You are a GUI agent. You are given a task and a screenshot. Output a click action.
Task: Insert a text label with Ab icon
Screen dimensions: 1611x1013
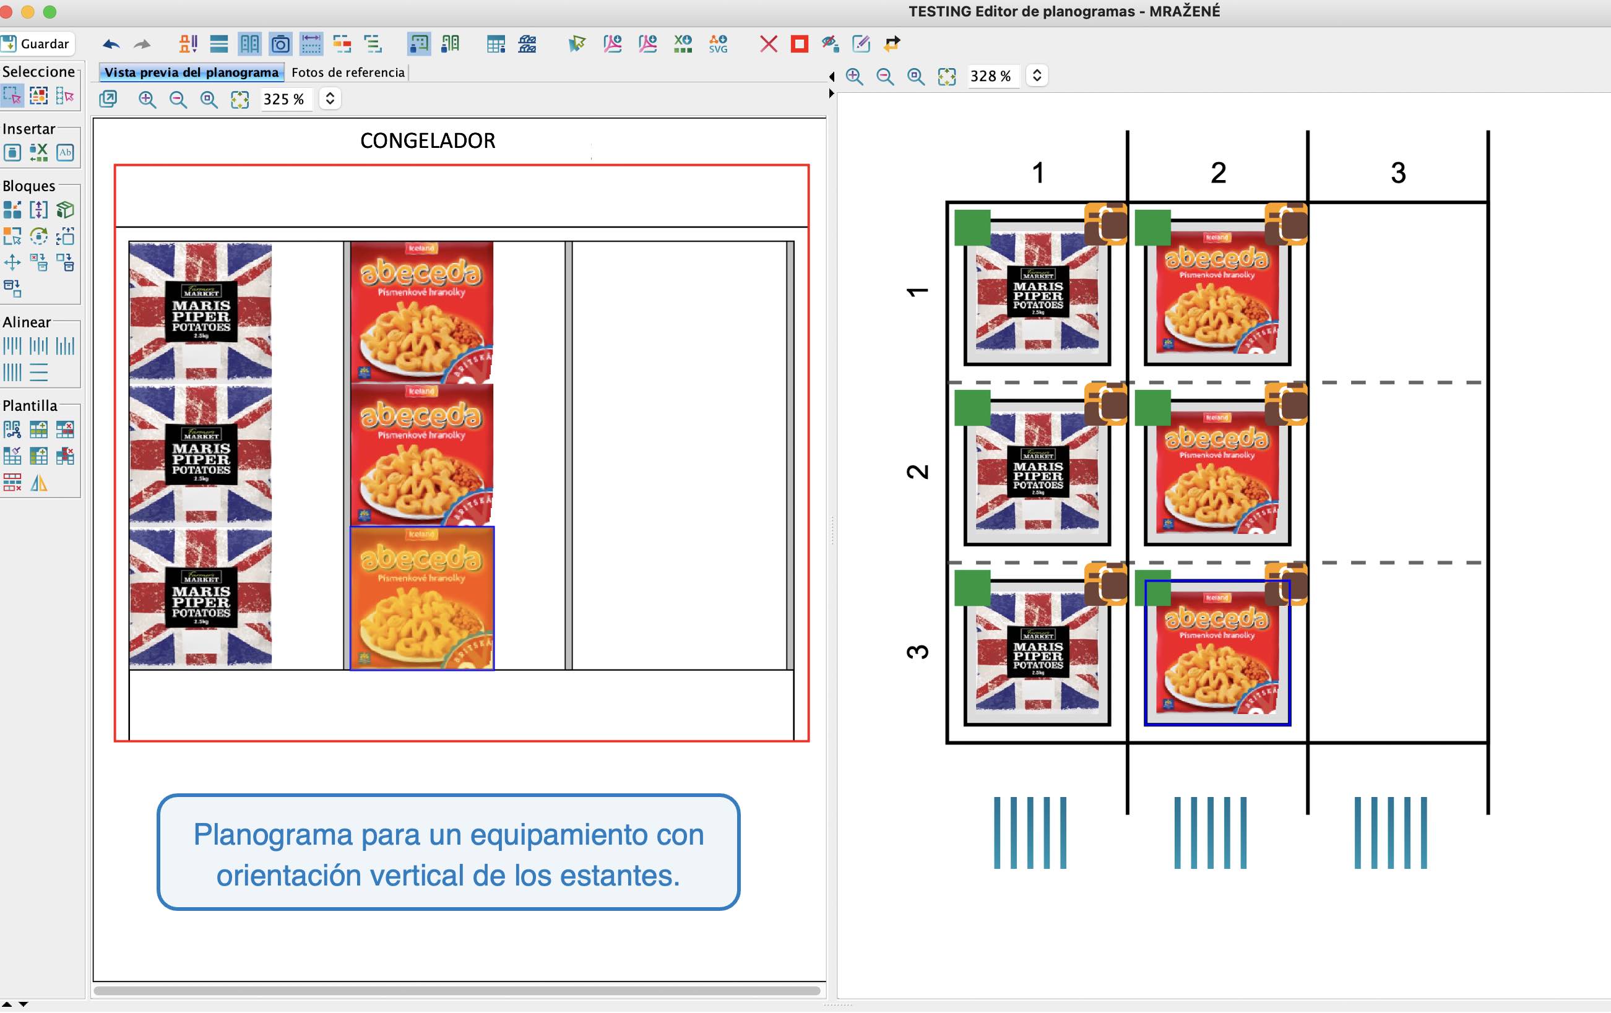(65, 153)
